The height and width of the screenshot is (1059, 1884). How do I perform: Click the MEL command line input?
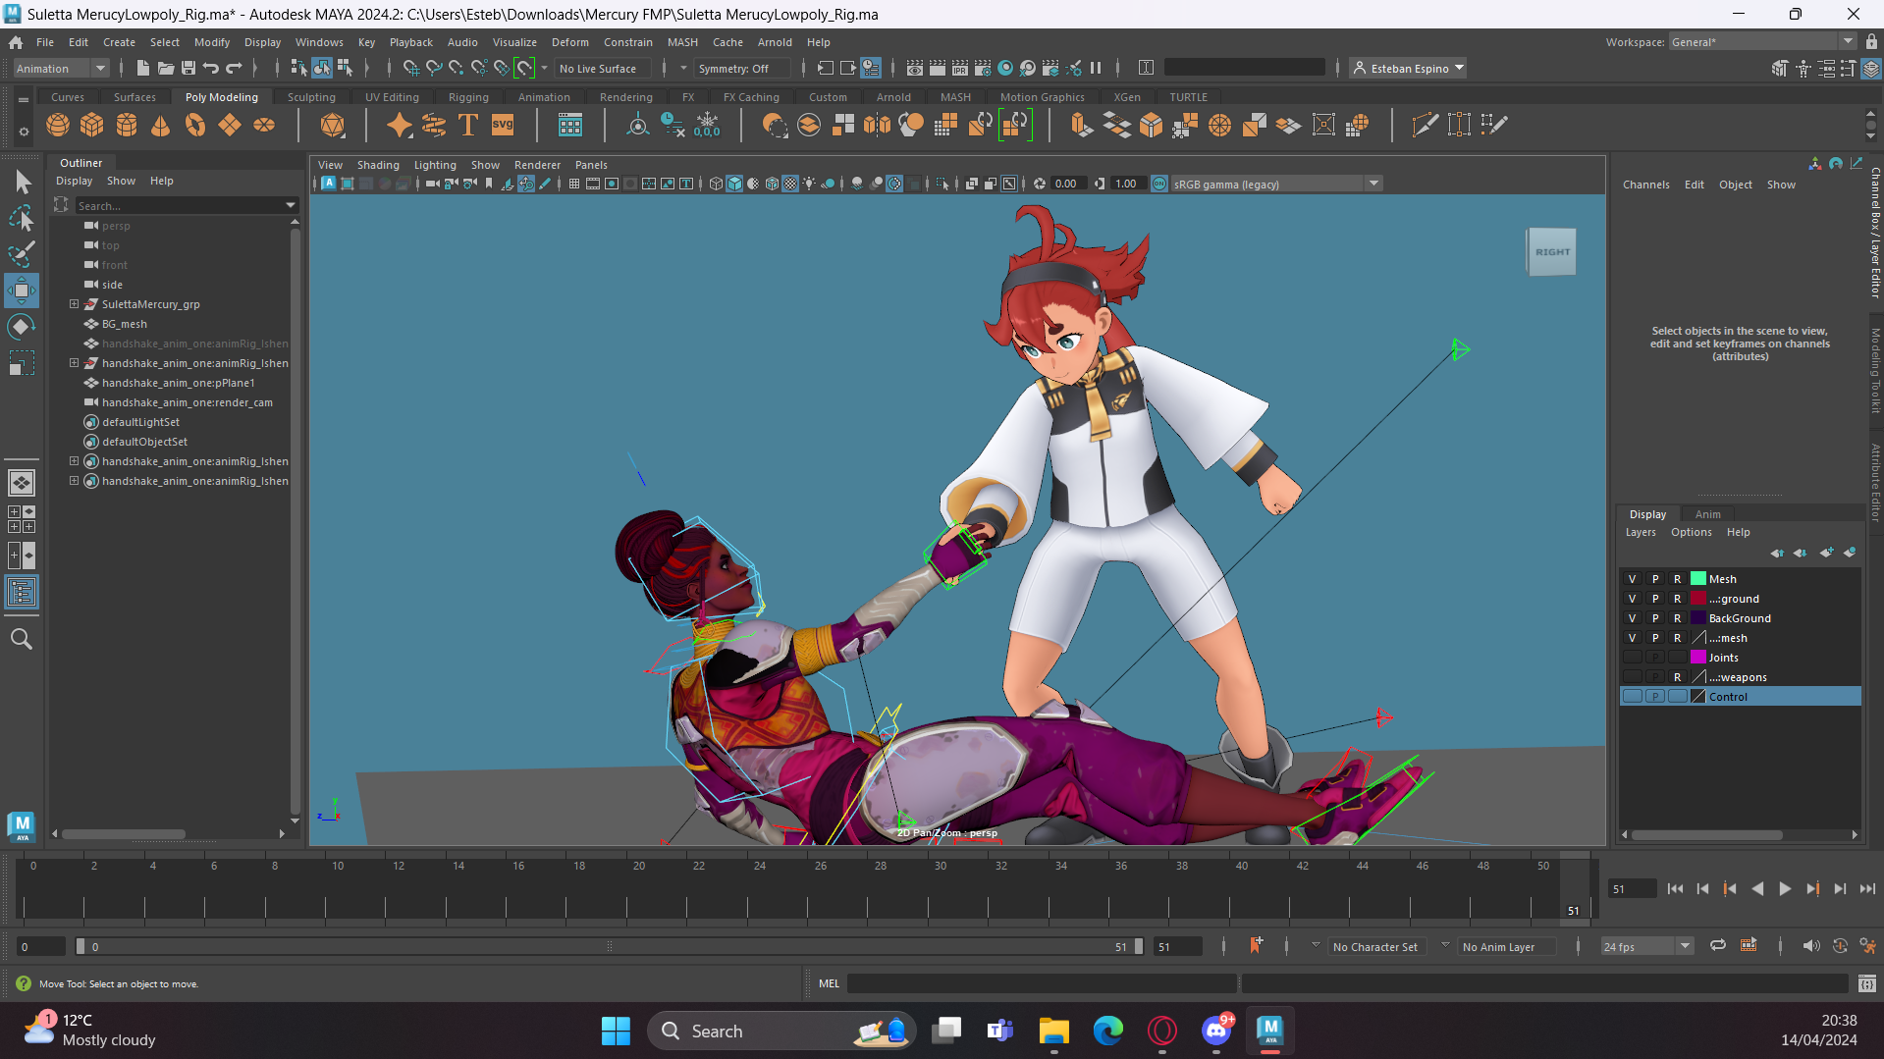click(x=1042, y=983)
